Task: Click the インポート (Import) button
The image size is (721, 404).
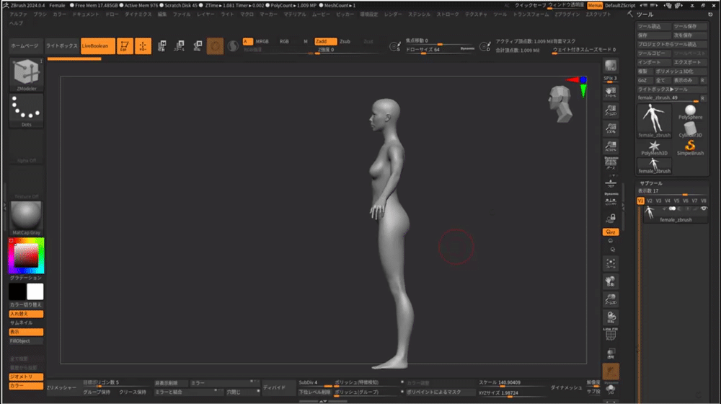Action: tap(654, 62)
